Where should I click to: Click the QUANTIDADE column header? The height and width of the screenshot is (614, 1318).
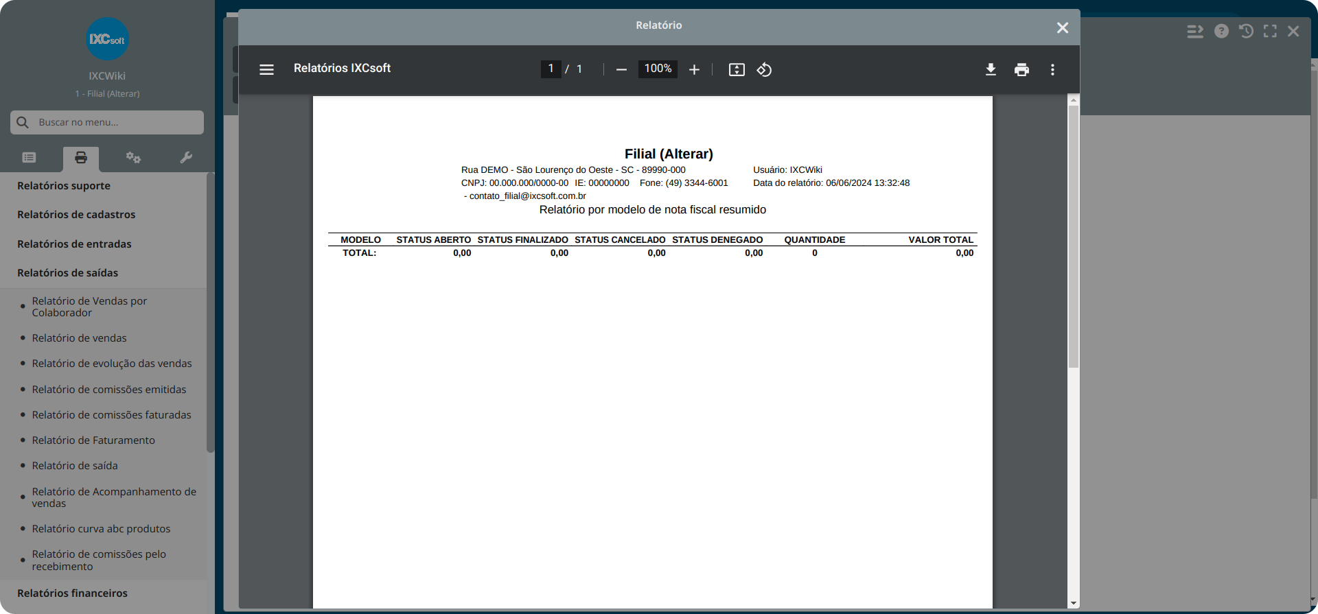(815, 240)
